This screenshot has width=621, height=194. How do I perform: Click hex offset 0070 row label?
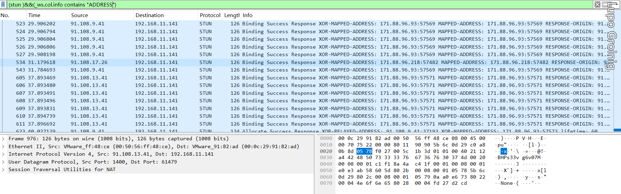326,183
